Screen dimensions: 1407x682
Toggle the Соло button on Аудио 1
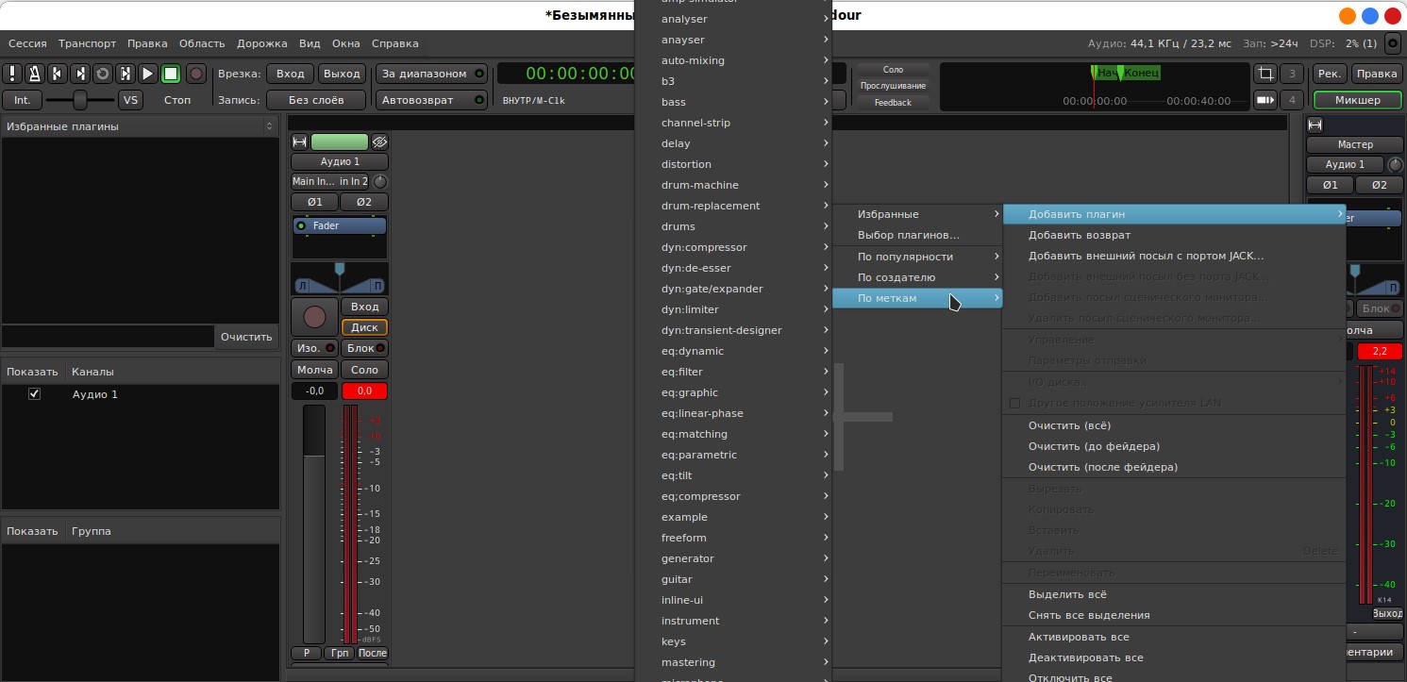point(364,370)
